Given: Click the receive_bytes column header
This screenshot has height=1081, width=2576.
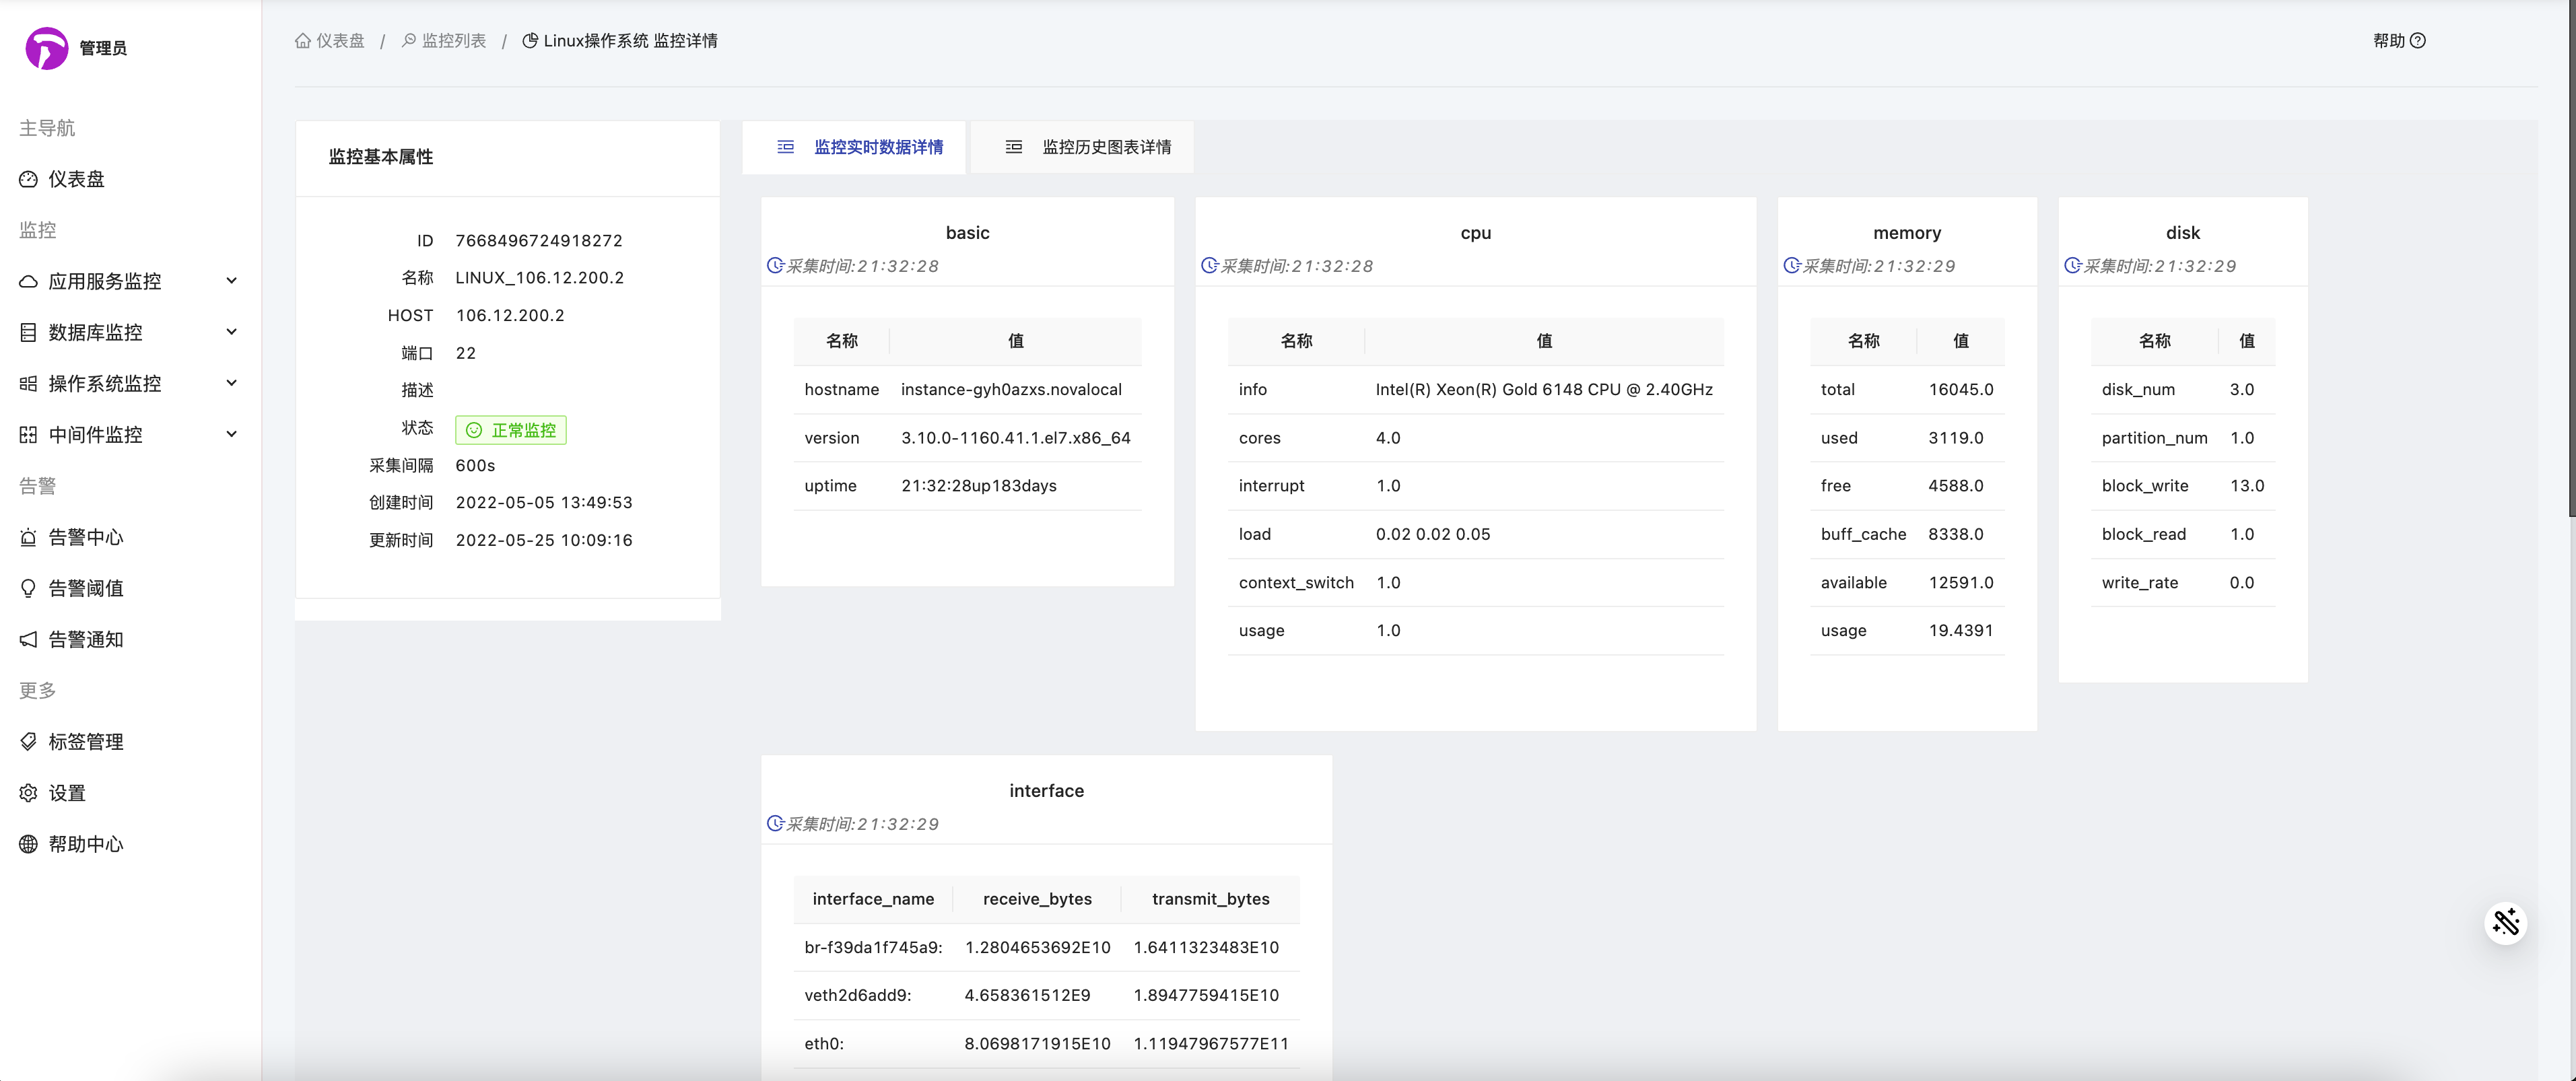Looking at the screenshot, I should click(x=1037, y=899).
